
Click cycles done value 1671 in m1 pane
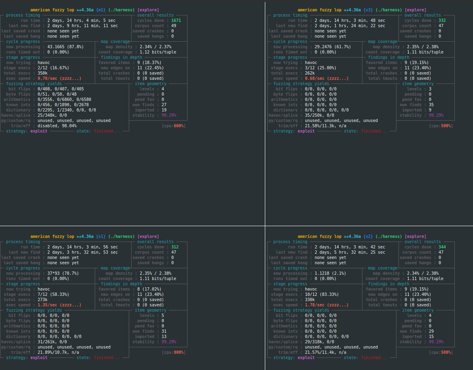point(176,21)
